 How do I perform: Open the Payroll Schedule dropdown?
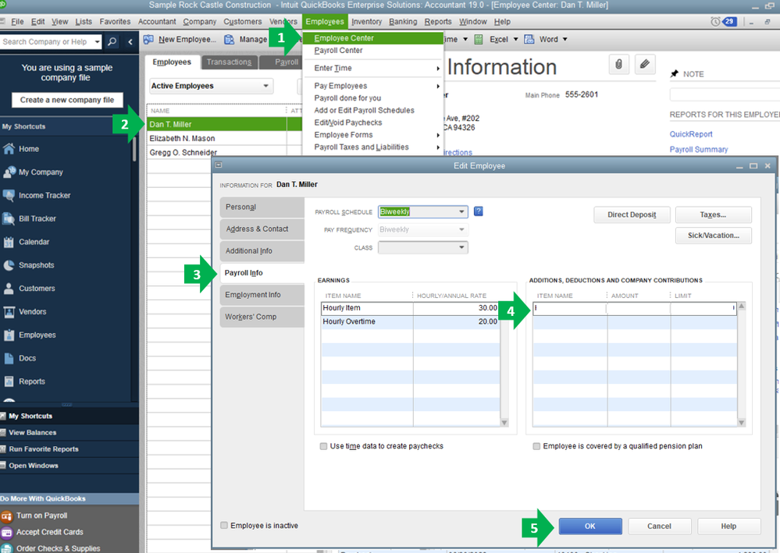[x=423, y=211]
